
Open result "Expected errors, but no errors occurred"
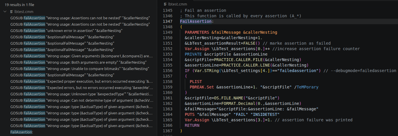point(82,88)
